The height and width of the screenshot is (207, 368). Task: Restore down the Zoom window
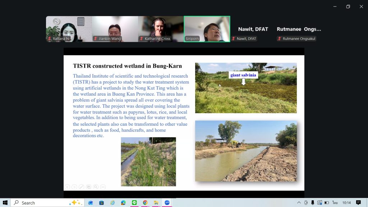pyautogui.click(x=348, y=6)
